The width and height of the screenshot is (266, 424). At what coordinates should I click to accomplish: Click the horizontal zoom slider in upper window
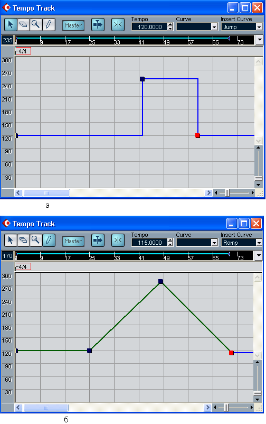pyautogui.click(x=234, y=193)
